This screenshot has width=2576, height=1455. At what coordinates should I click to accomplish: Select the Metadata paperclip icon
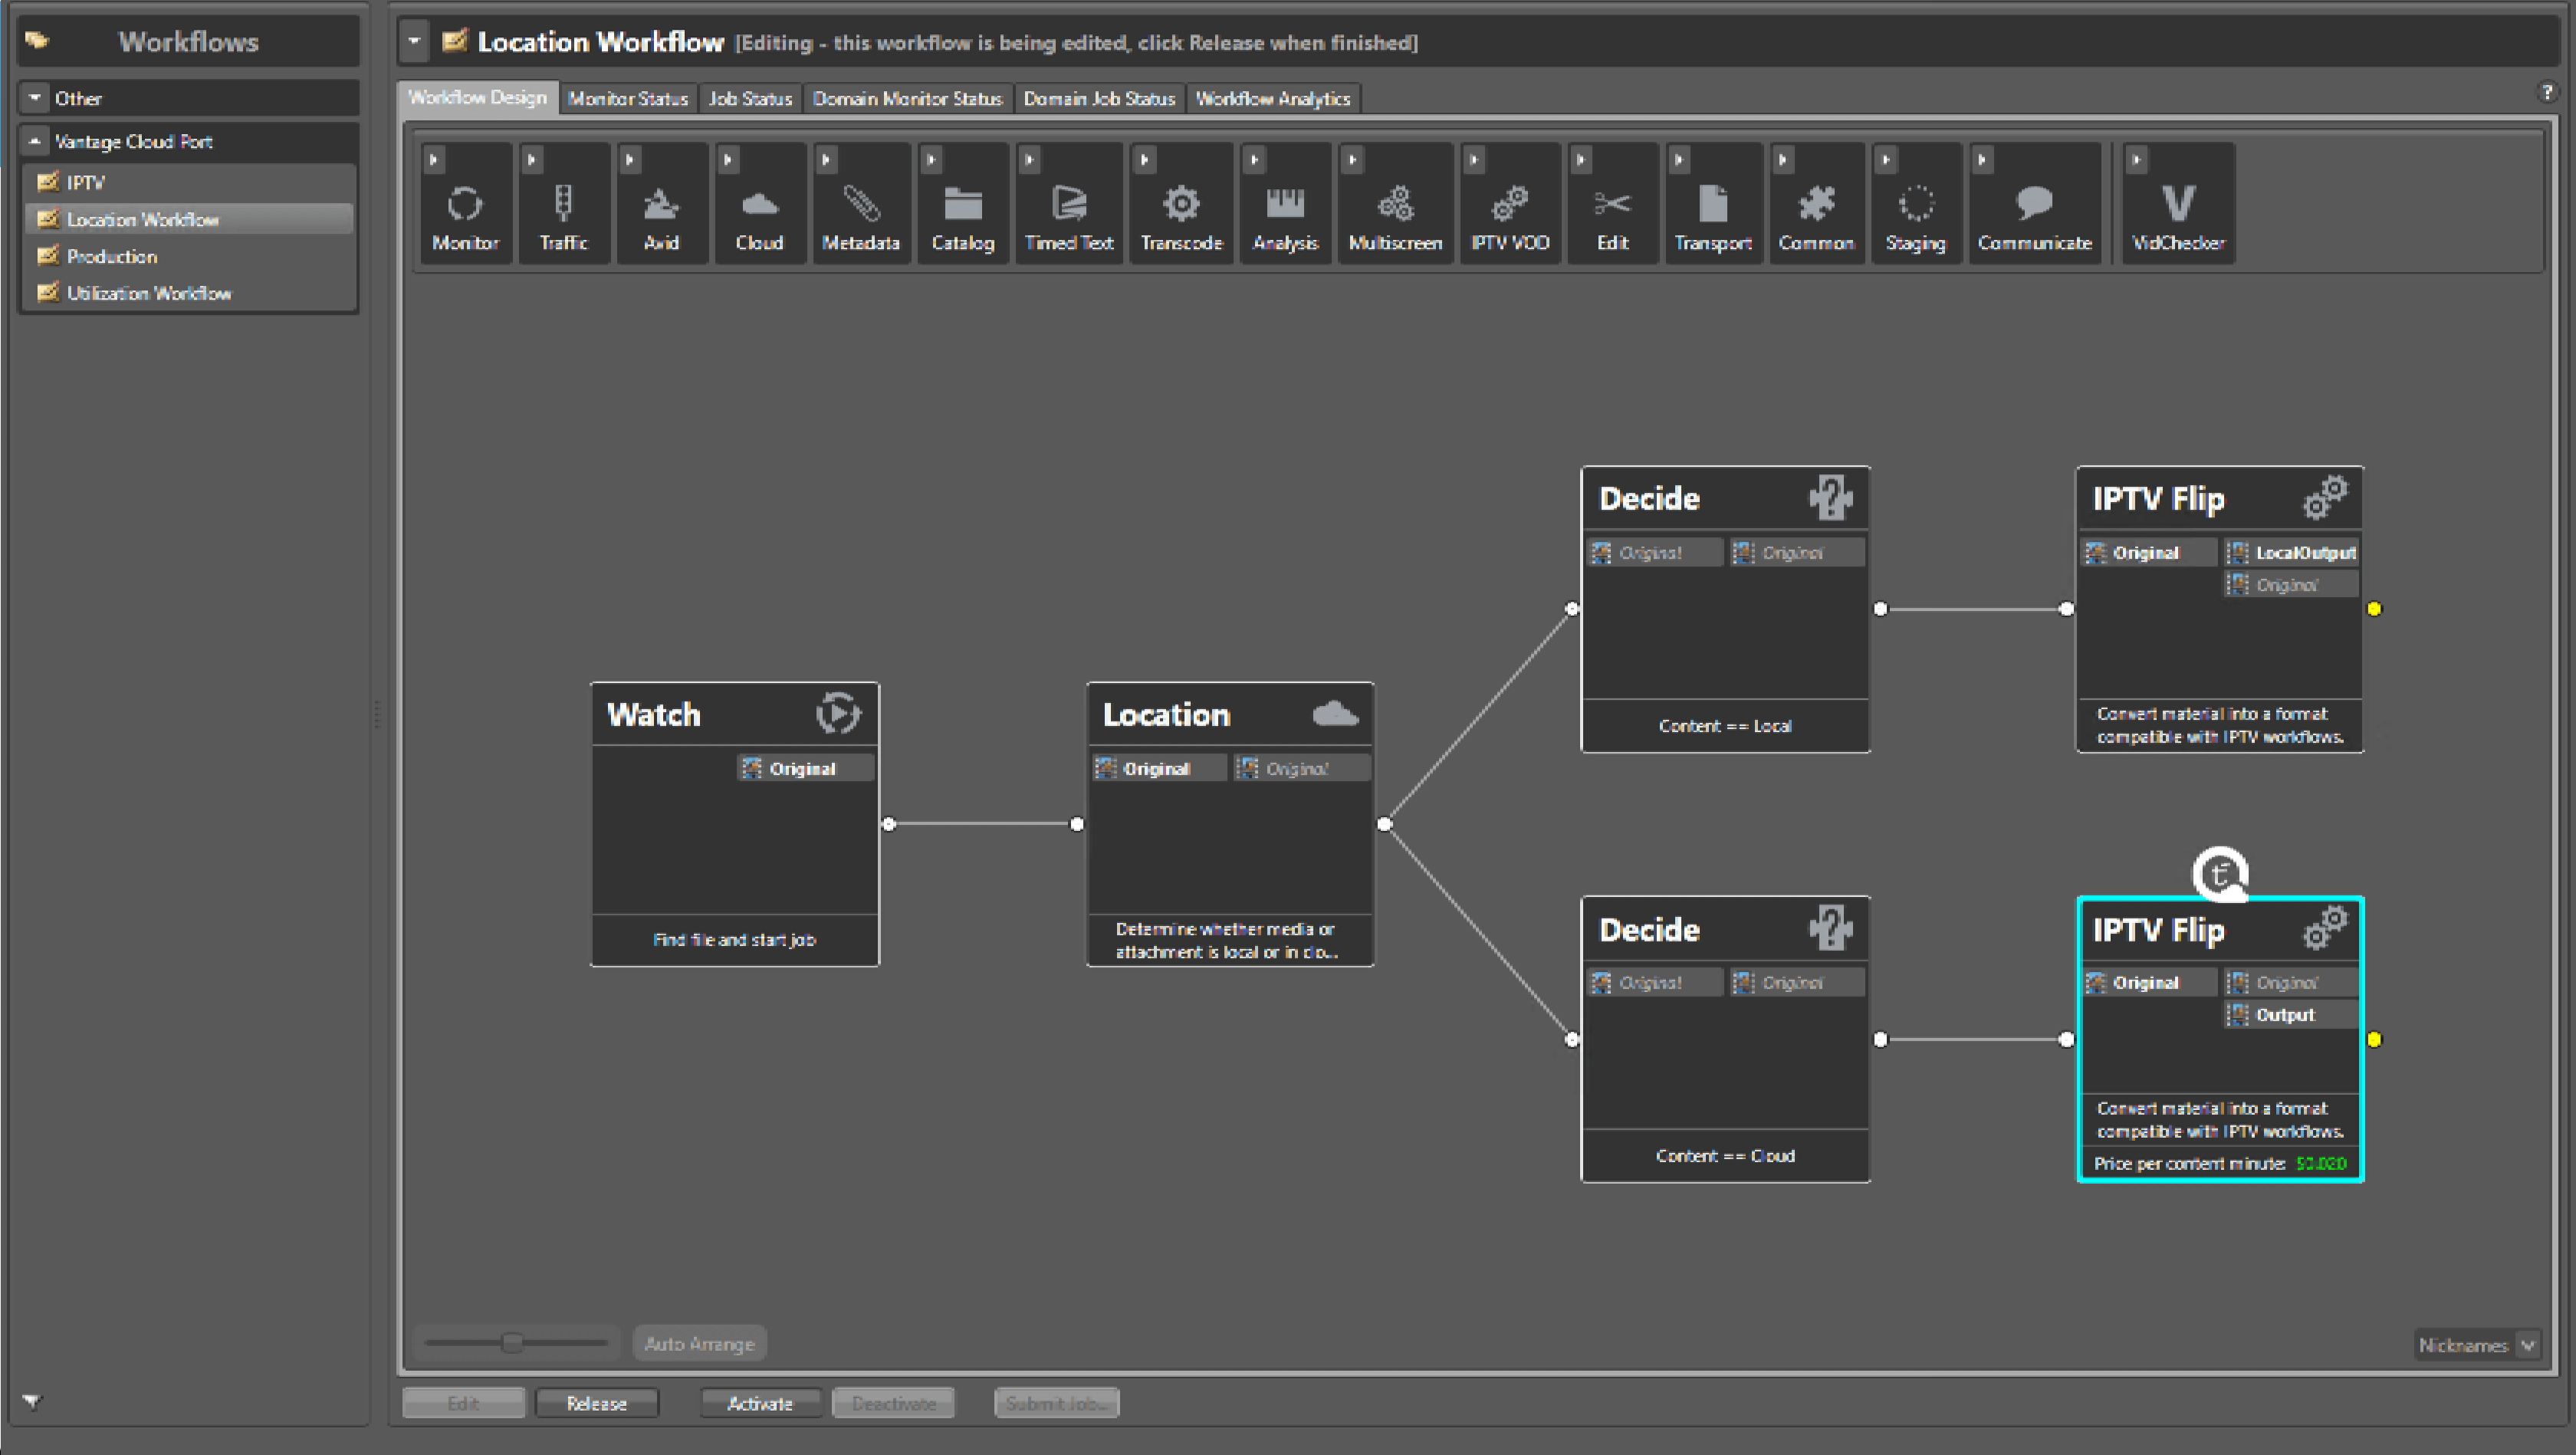click(861, 204)
